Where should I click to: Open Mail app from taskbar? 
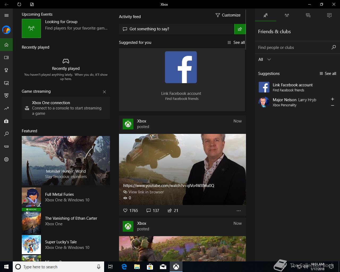(163, 267)
